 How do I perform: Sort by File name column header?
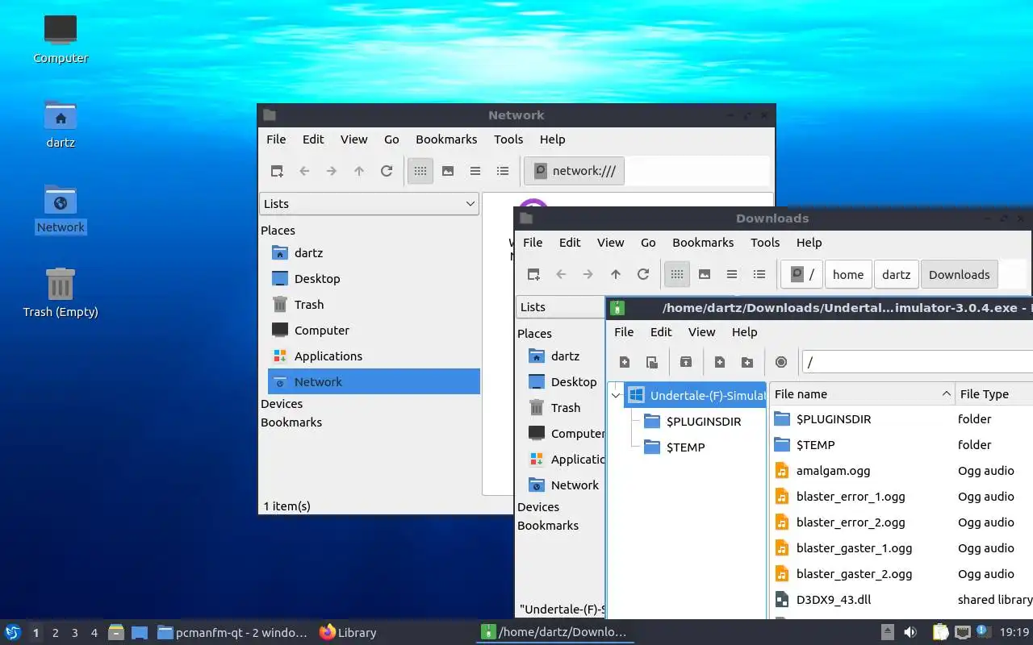(x=862, y=394)
